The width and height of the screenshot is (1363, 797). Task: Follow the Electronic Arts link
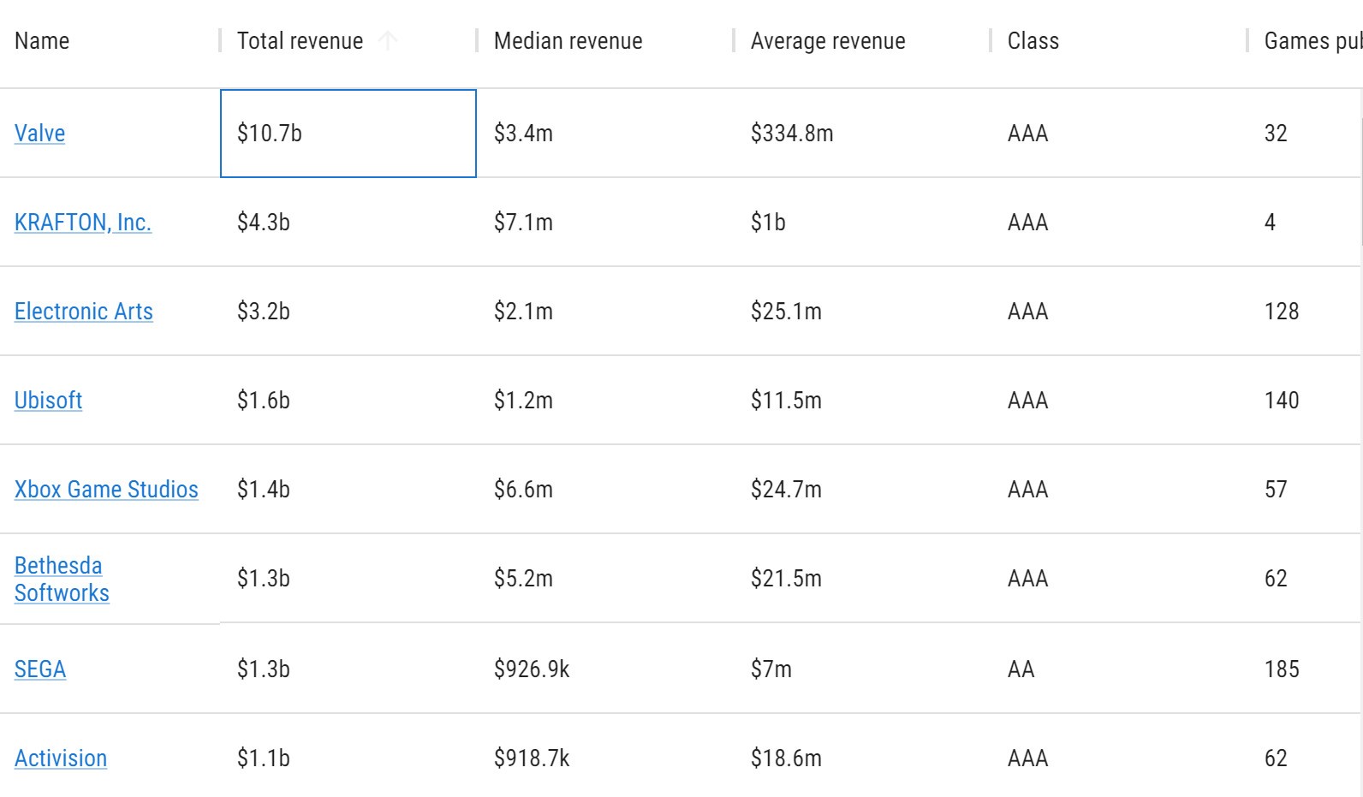point(83,312)
